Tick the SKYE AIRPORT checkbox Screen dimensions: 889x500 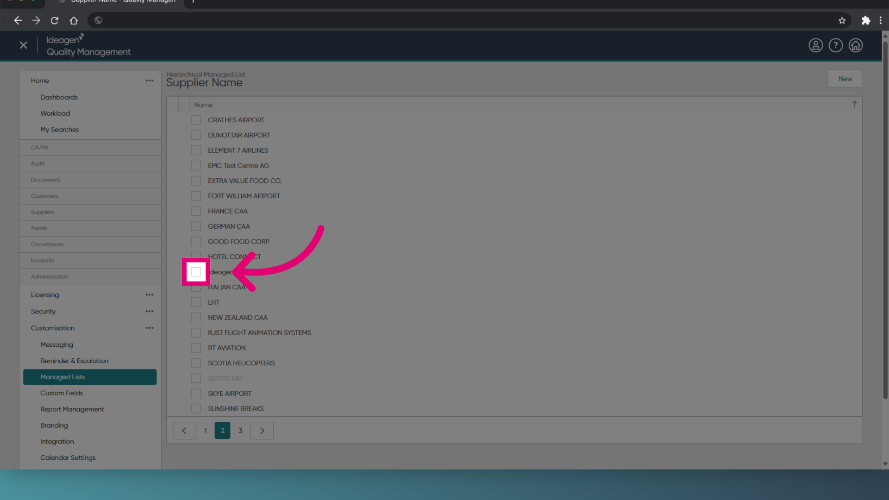pos(196,394)
